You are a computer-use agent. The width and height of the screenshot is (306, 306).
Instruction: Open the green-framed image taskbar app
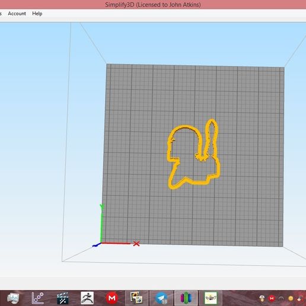click(211, 298)
